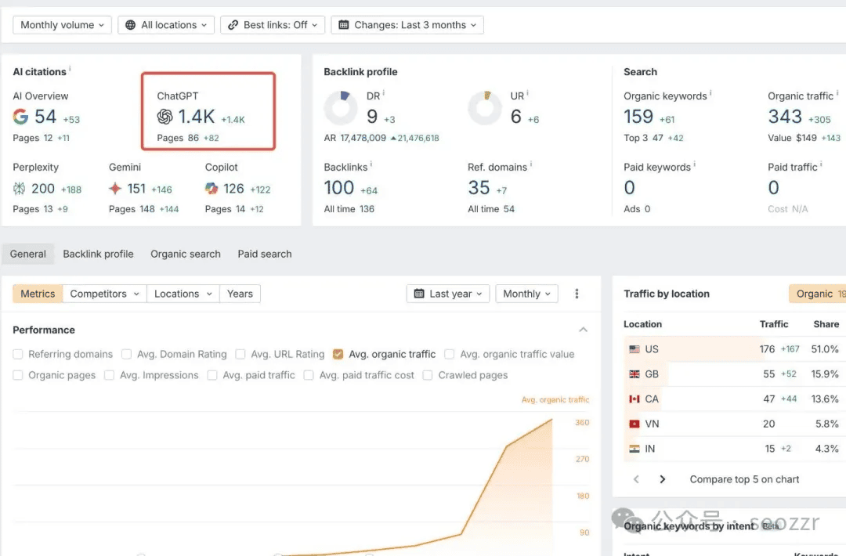Image resolution: width=846 pixels, height=556 pixels.
Task: Open the Last year date range dropdown
Action: click(449, 294)
